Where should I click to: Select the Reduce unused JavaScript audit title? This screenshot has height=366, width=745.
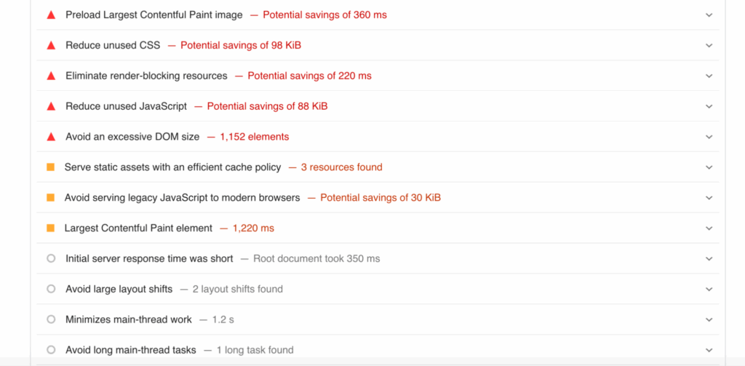(126, 106)
